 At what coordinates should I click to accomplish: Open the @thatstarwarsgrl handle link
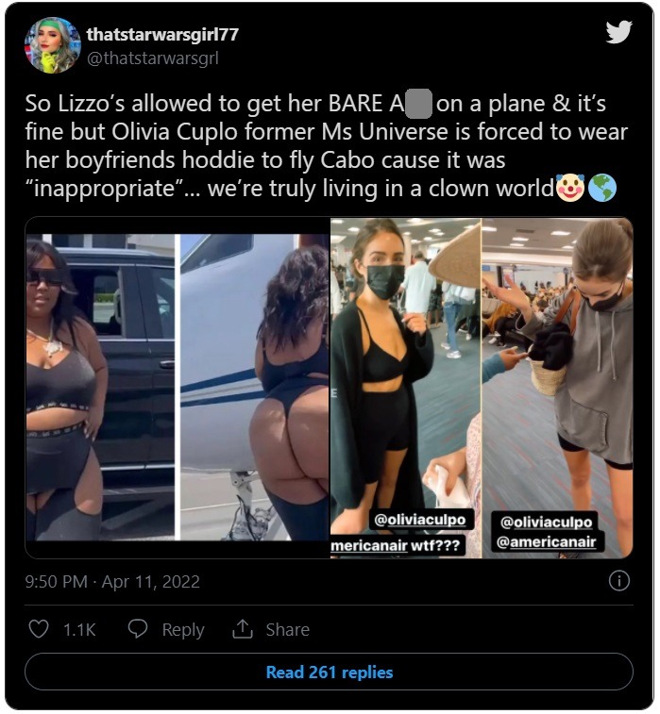pyautogui.click(x=153, y=58)
